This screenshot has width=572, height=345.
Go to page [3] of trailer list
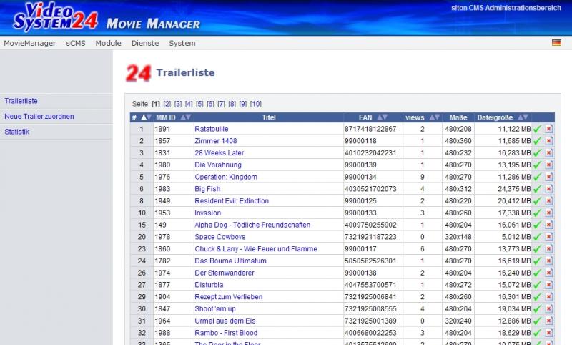(x=178, y=104)
